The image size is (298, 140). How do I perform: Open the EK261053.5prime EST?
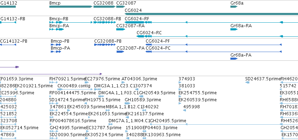coord(108,114)
